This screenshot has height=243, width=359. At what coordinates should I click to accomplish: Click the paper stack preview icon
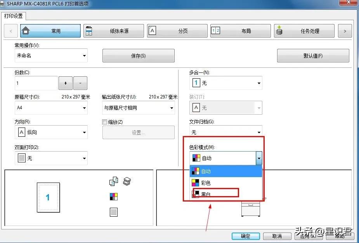pyautogui.click(x=127, y=181)
